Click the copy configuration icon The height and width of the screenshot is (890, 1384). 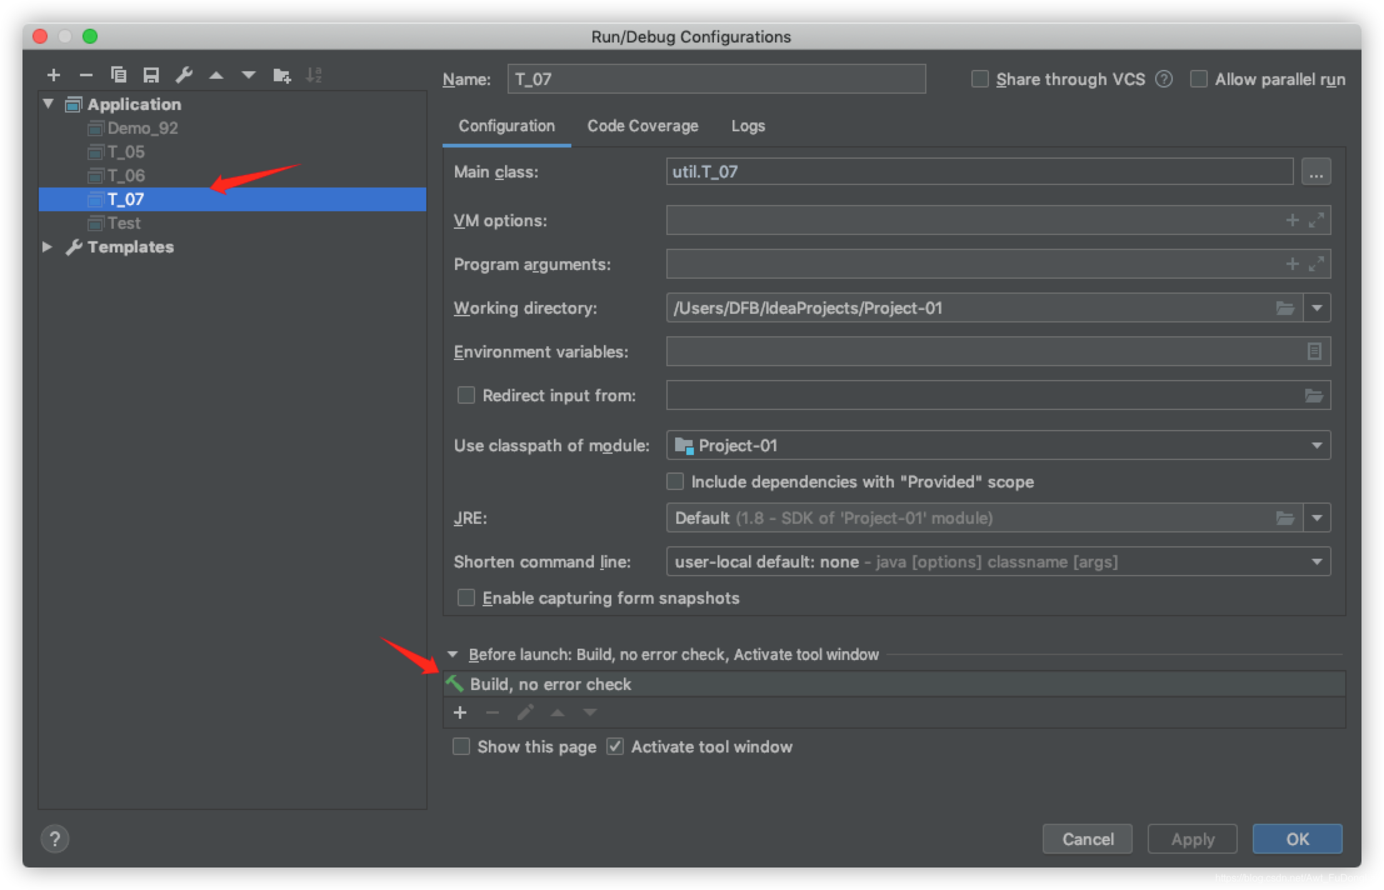[118, 76]
